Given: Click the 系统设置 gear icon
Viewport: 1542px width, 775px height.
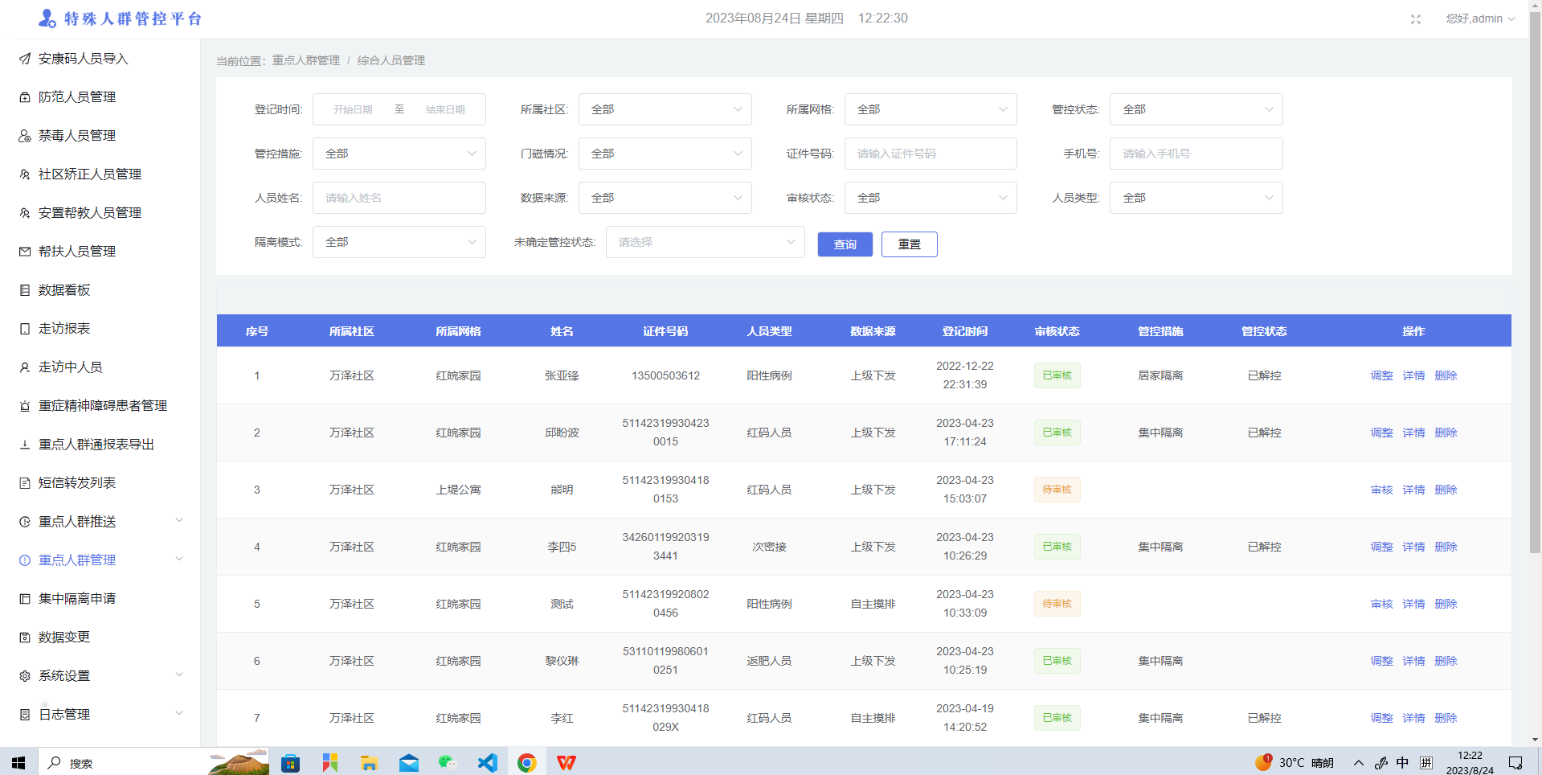Looking at the screenshot, I should (x=25, y=676).
